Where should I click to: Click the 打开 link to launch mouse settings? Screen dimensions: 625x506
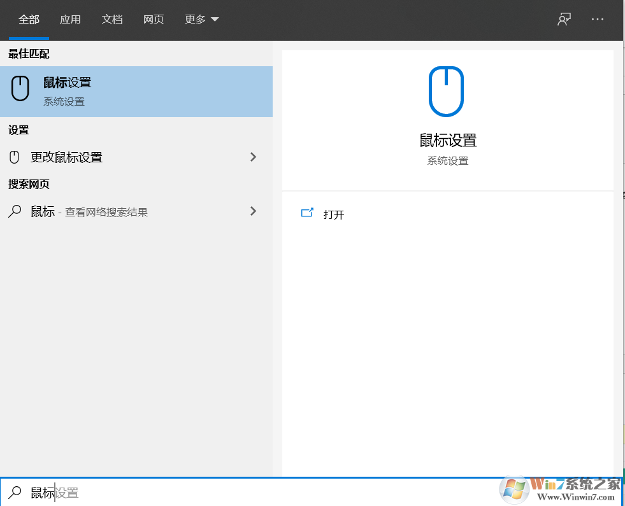[334, 214]
